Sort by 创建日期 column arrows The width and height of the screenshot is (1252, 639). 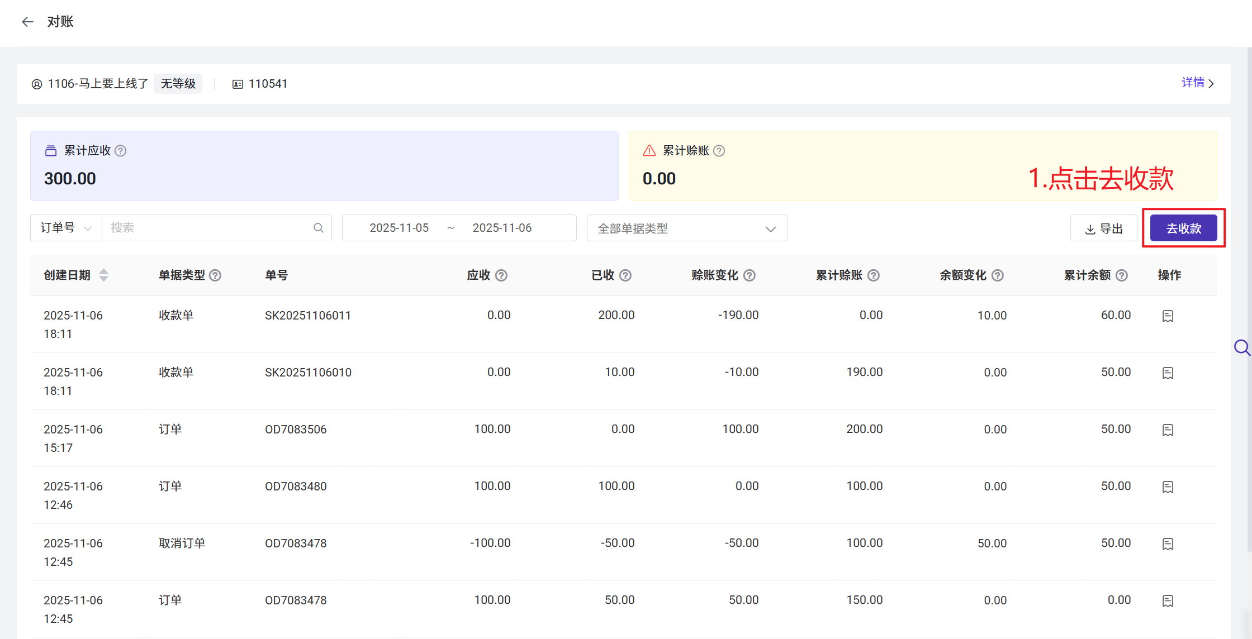(x=103, y=275)
